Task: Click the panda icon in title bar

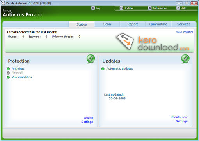Action: (x=3, y=3)
